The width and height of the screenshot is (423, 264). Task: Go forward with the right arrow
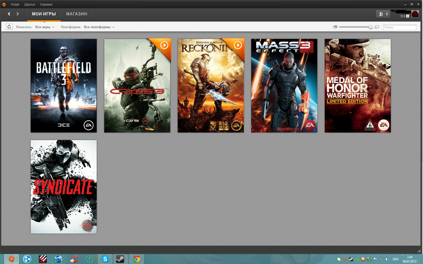coord(18,14)
